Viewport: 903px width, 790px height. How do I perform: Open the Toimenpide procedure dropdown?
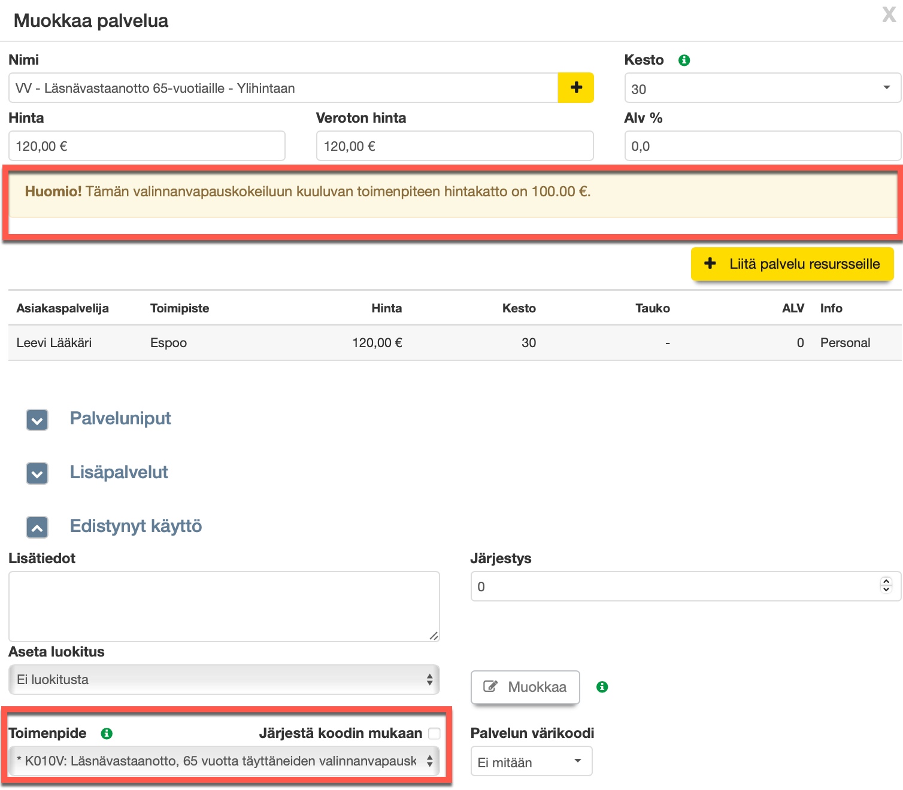224,761
